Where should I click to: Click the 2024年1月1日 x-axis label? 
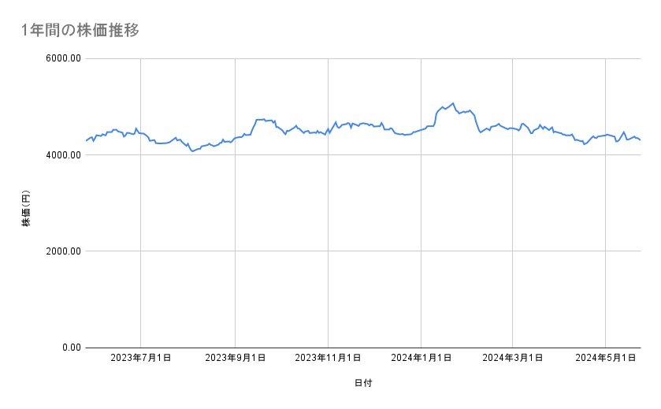[x=421, y=359]
